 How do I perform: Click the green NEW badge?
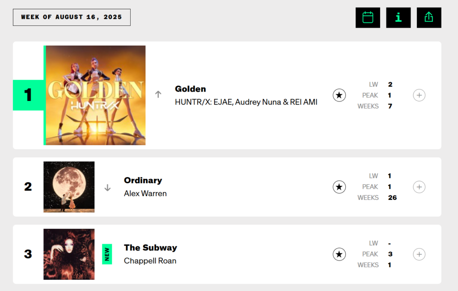click(x=107, y=254)
